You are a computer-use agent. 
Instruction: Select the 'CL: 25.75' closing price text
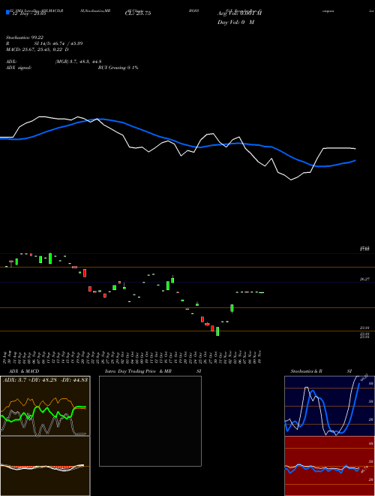click(x=138, y=14)
